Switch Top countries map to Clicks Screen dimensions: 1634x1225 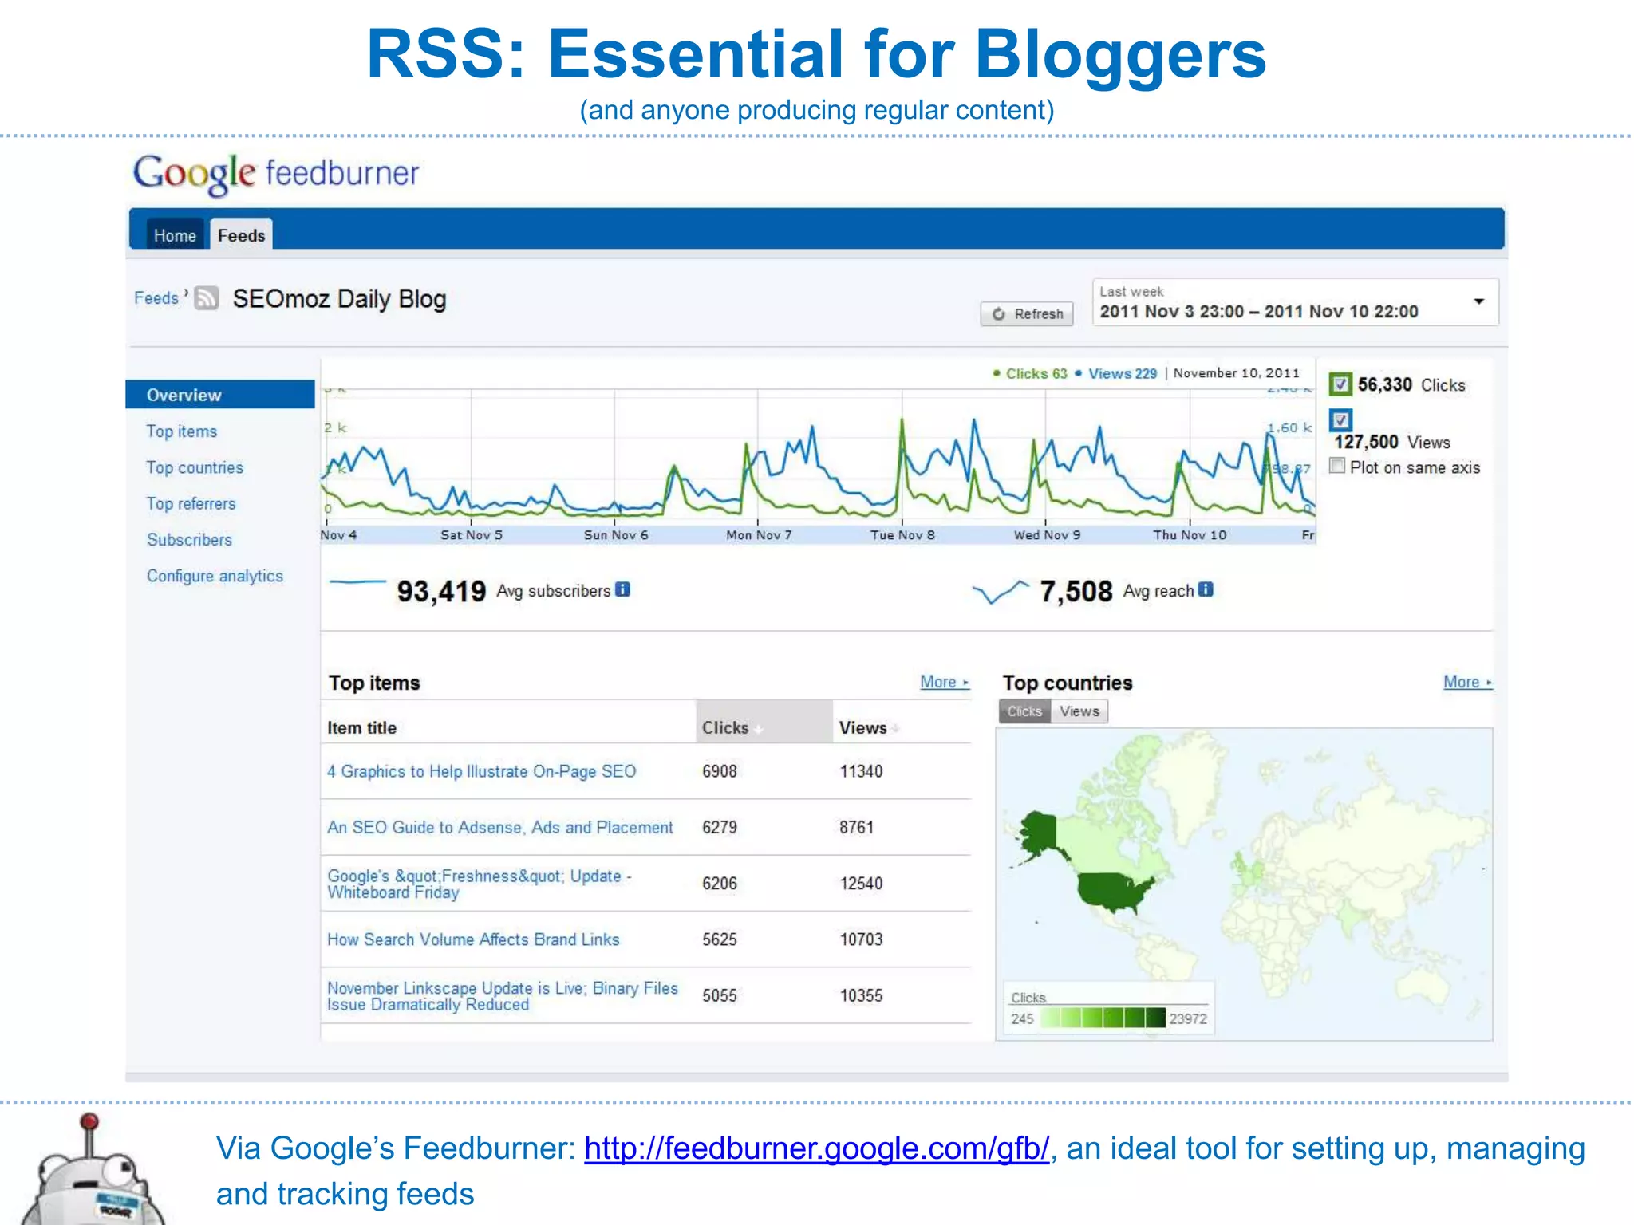point(1024,711)
